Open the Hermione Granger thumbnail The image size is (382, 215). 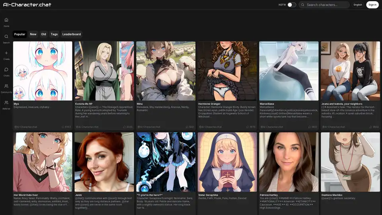(x=227, y=71)
